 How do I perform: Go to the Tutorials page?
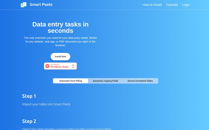point(172,5)
